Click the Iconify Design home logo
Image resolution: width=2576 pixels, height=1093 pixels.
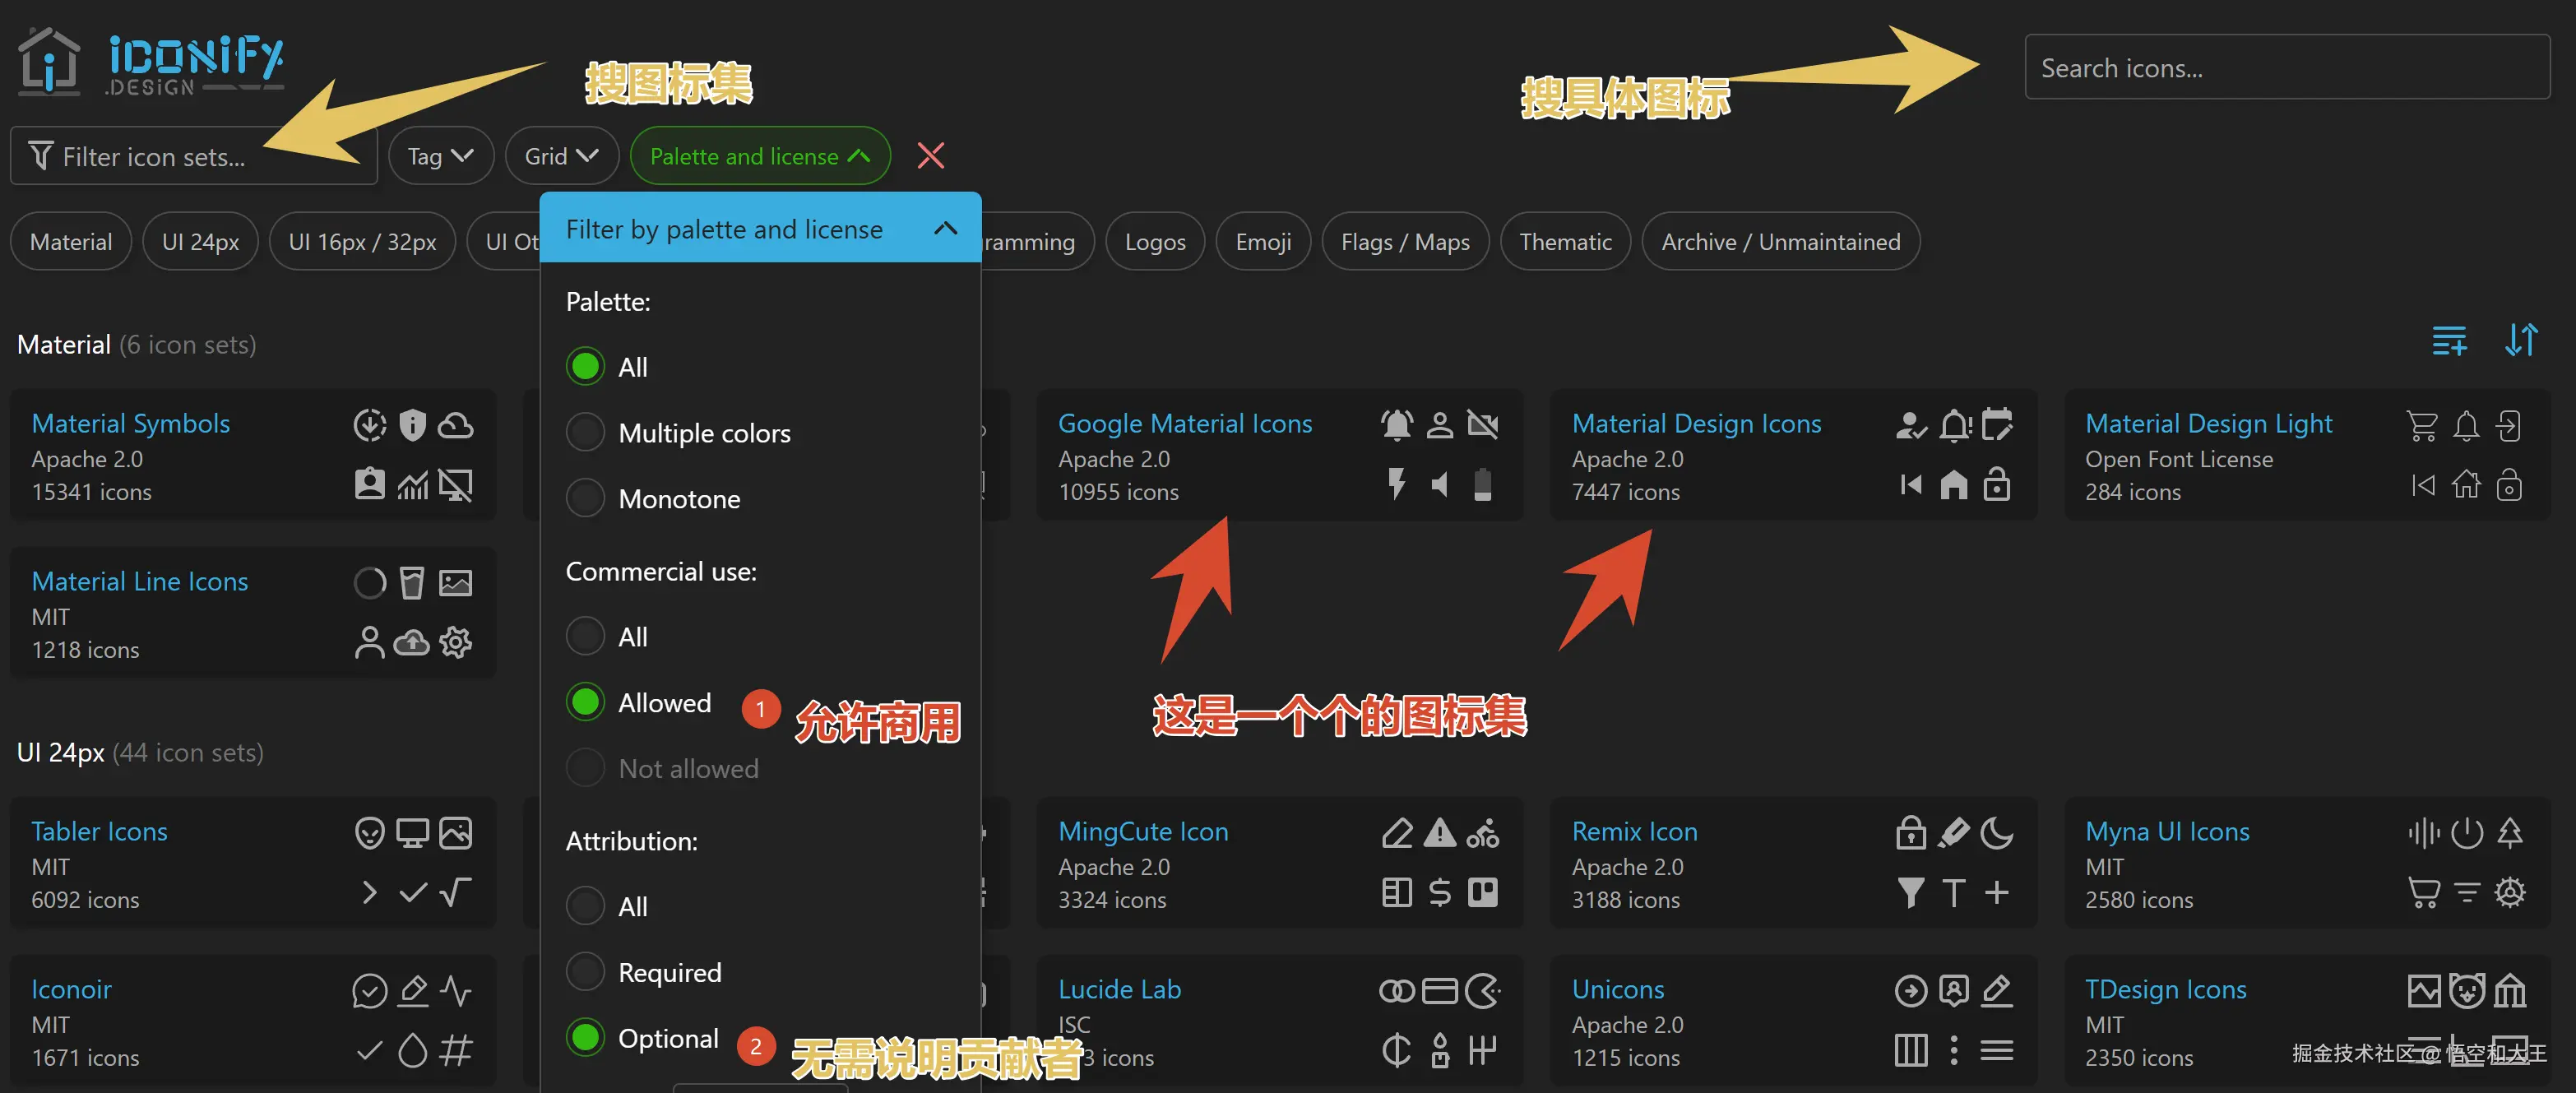click(150, 62)
